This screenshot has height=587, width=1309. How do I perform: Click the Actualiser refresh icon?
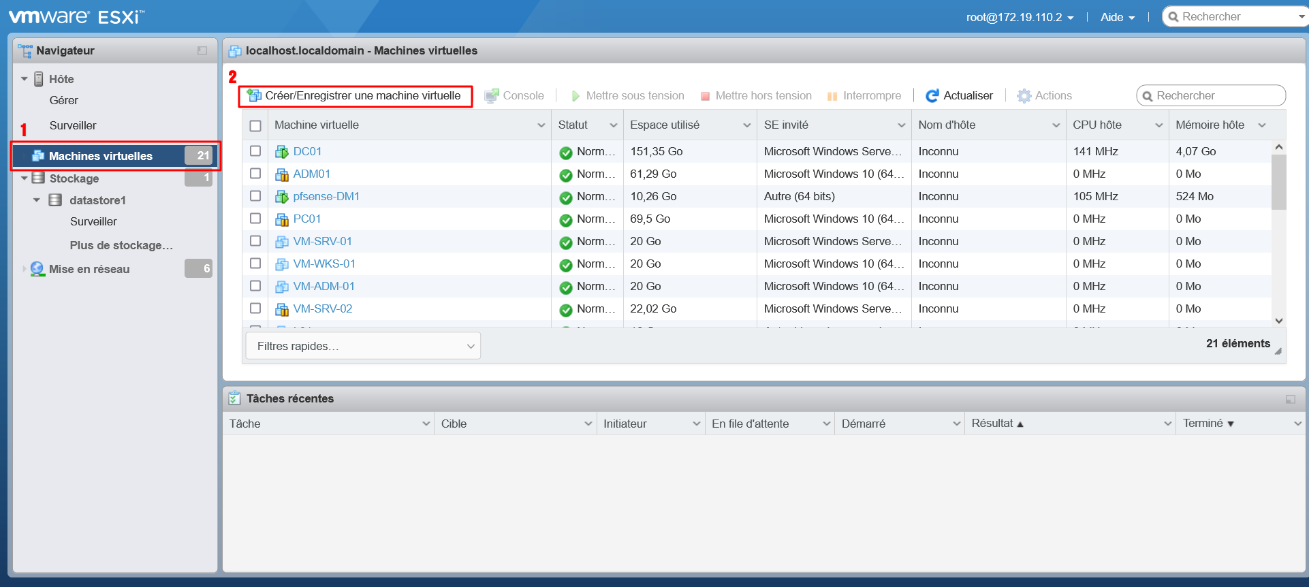point(932,96)
